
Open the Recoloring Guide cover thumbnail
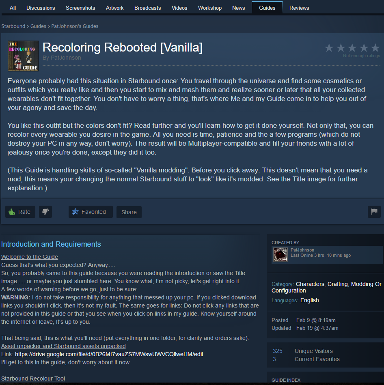pyautogui.click(x=23, y=56)
